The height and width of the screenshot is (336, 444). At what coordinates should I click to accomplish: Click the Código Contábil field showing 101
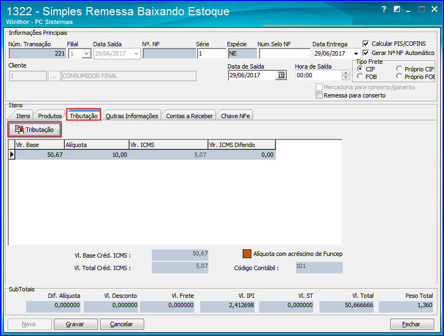pyautogui.click(x=319, y=267)
